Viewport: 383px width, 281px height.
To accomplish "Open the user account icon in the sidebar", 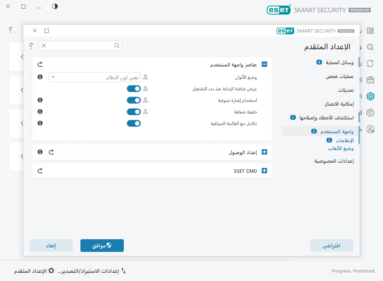I will pos(370,129).
